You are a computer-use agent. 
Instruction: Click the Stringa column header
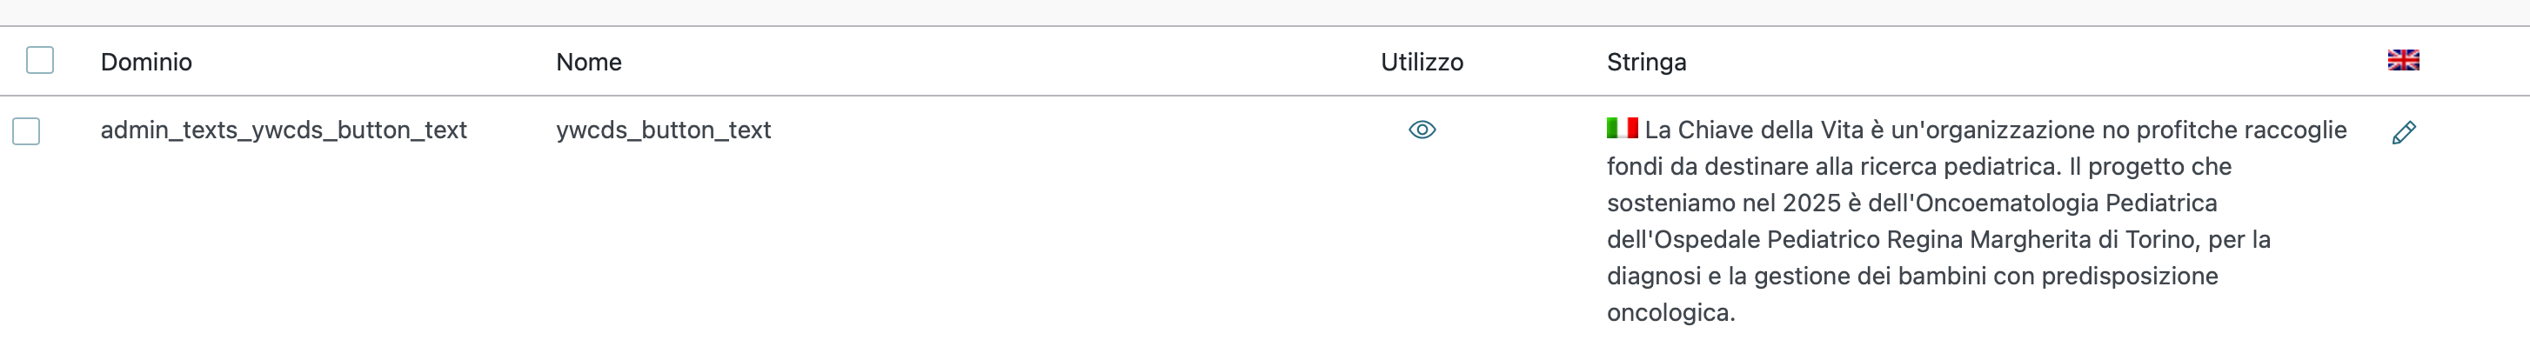click(1646, 62)
